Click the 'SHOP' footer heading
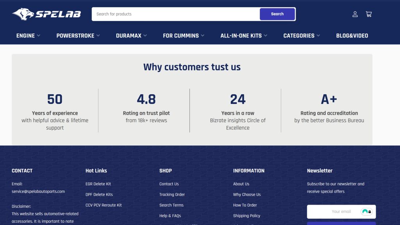The height and width of the screenshot is (225, 400). tap(166, 171)
